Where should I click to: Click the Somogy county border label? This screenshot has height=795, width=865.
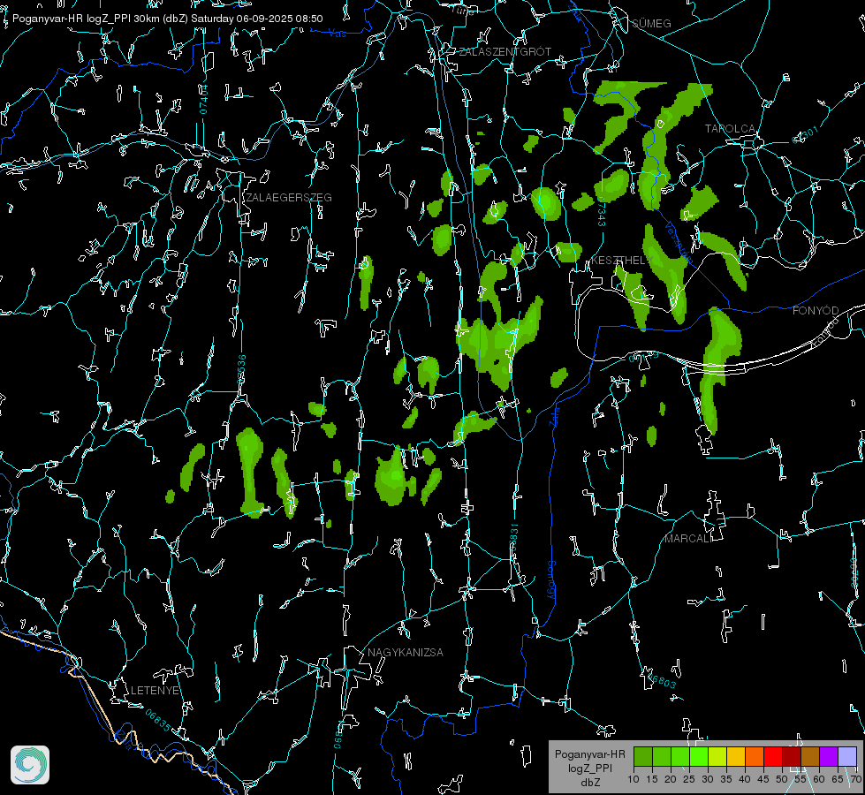(551, 580)
